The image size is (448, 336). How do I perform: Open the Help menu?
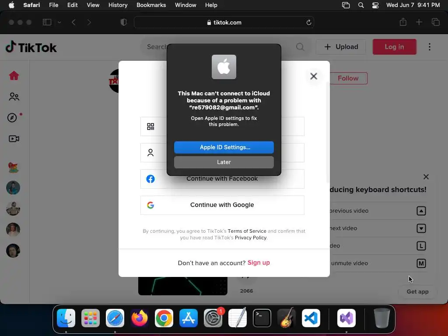point(211,5)
